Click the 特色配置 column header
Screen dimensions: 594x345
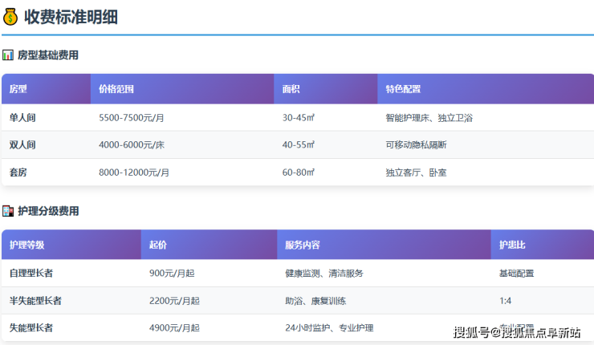coord(403,89)
